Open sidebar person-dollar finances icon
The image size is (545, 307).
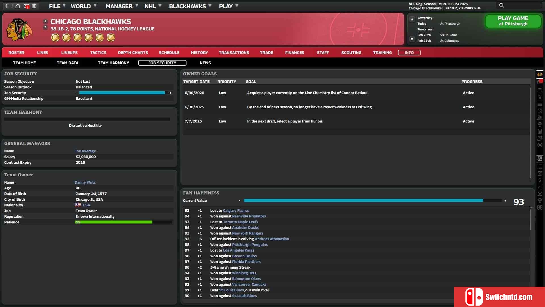[x=540, y=138]
